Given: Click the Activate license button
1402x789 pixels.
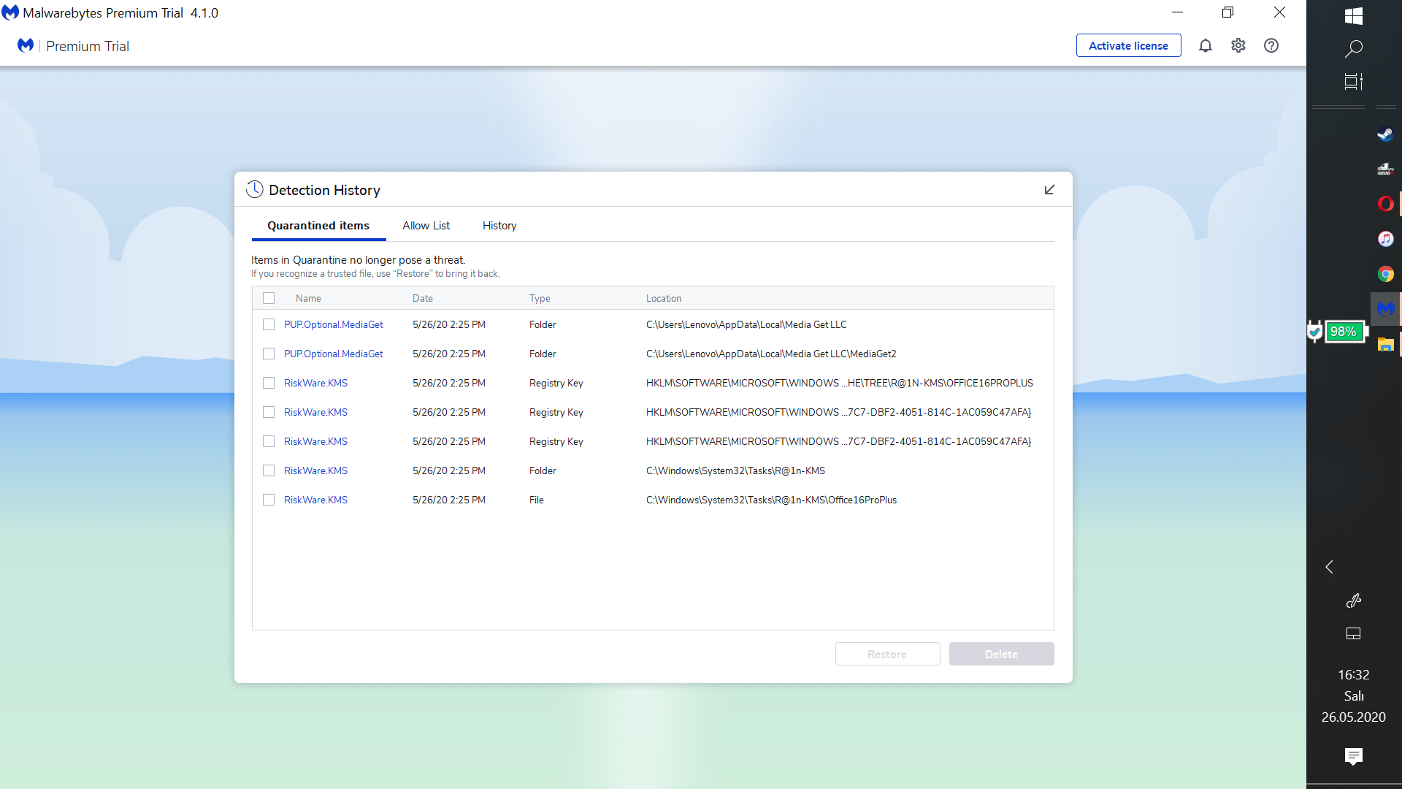Looking at the screenshot, I should coord(1128,45).
